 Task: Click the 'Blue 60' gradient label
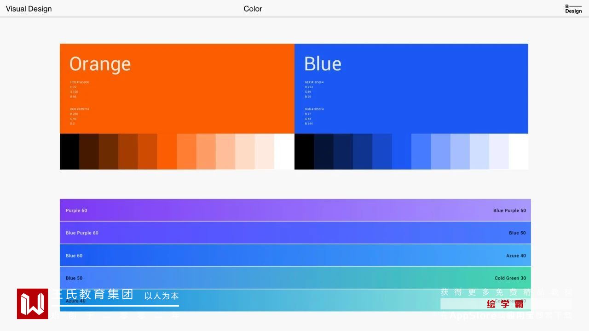[x=74, y=256]
